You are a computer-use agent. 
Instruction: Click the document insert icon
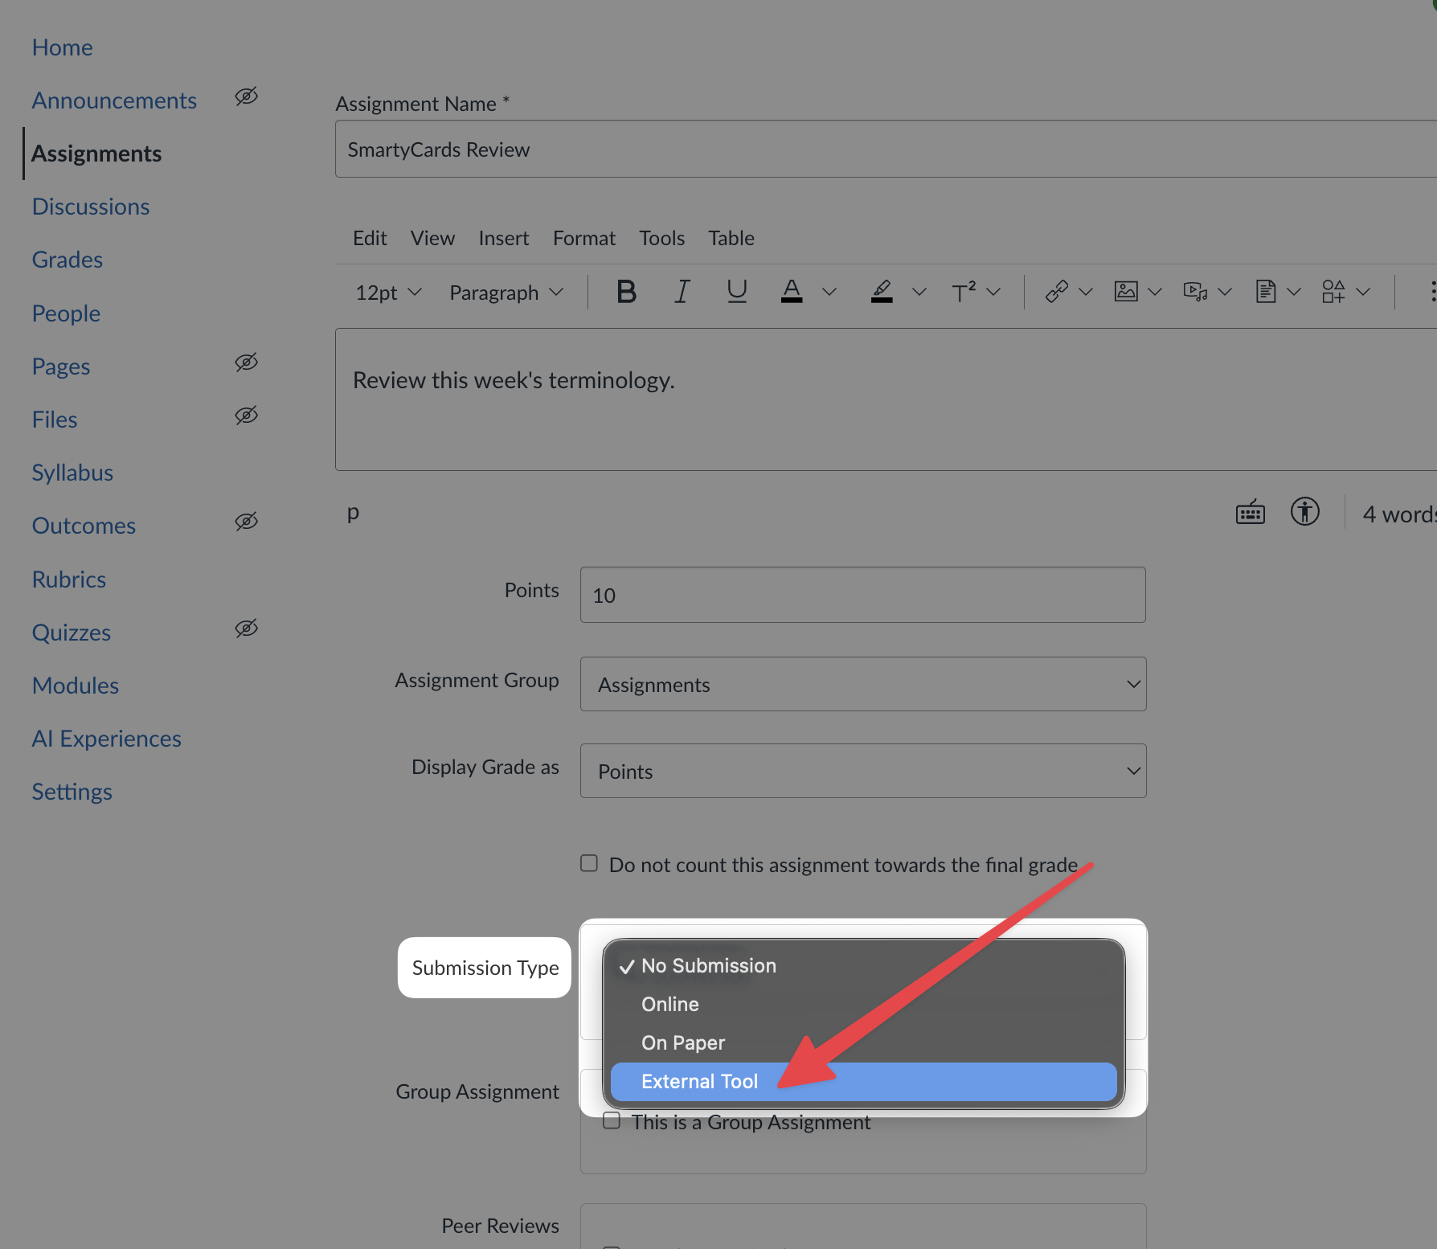coord(1266,292)
